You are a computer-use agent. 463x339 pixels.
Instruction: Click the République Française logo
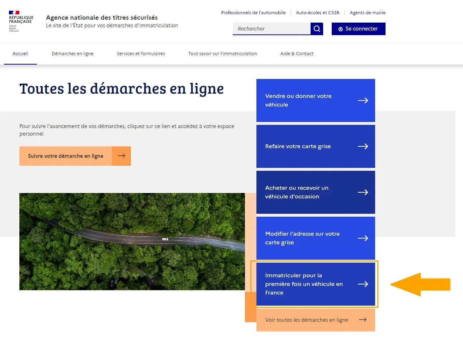(21, 21)
